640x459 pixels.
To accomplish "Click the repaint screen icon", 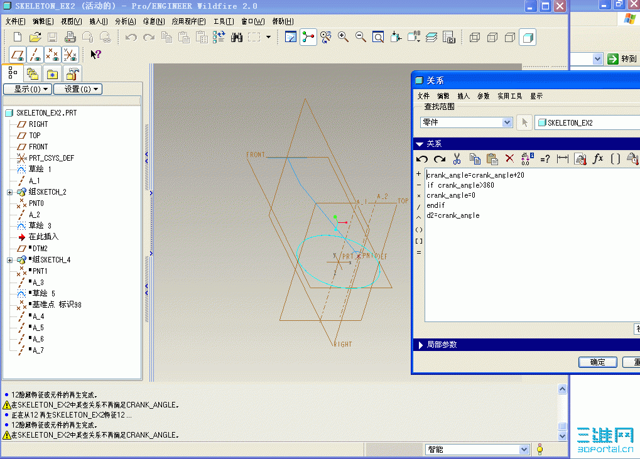I will pyautogui.click(x=291, y=37).
